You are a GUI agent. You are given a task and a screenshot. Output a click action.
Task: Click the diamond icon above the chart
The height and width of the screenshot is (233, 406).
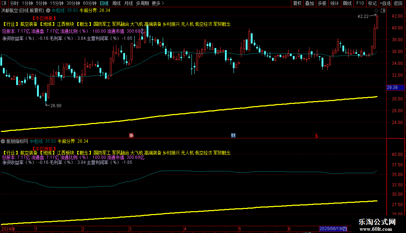tap(376, 11)
